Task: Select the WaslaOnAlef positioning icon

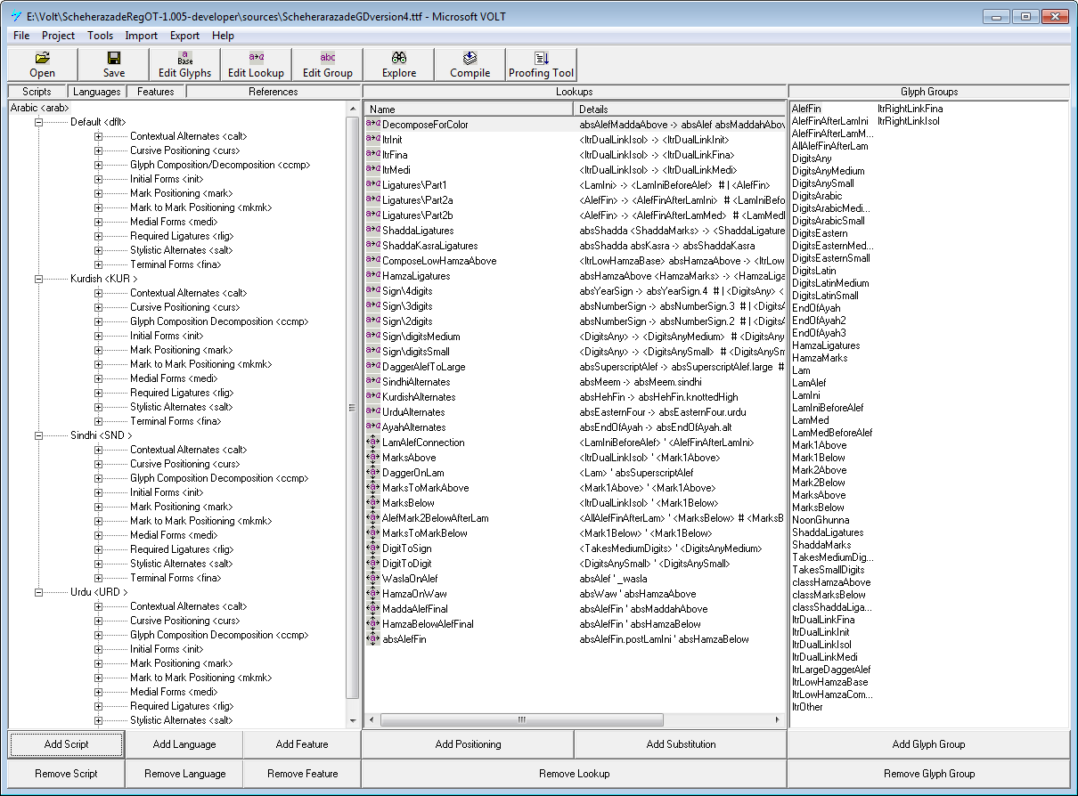Action: click(372, 578)
